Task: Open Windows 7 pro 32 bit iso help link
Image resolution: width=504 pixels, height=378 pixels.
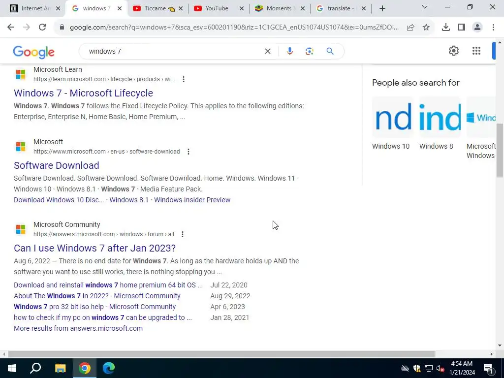Action: 95,307
